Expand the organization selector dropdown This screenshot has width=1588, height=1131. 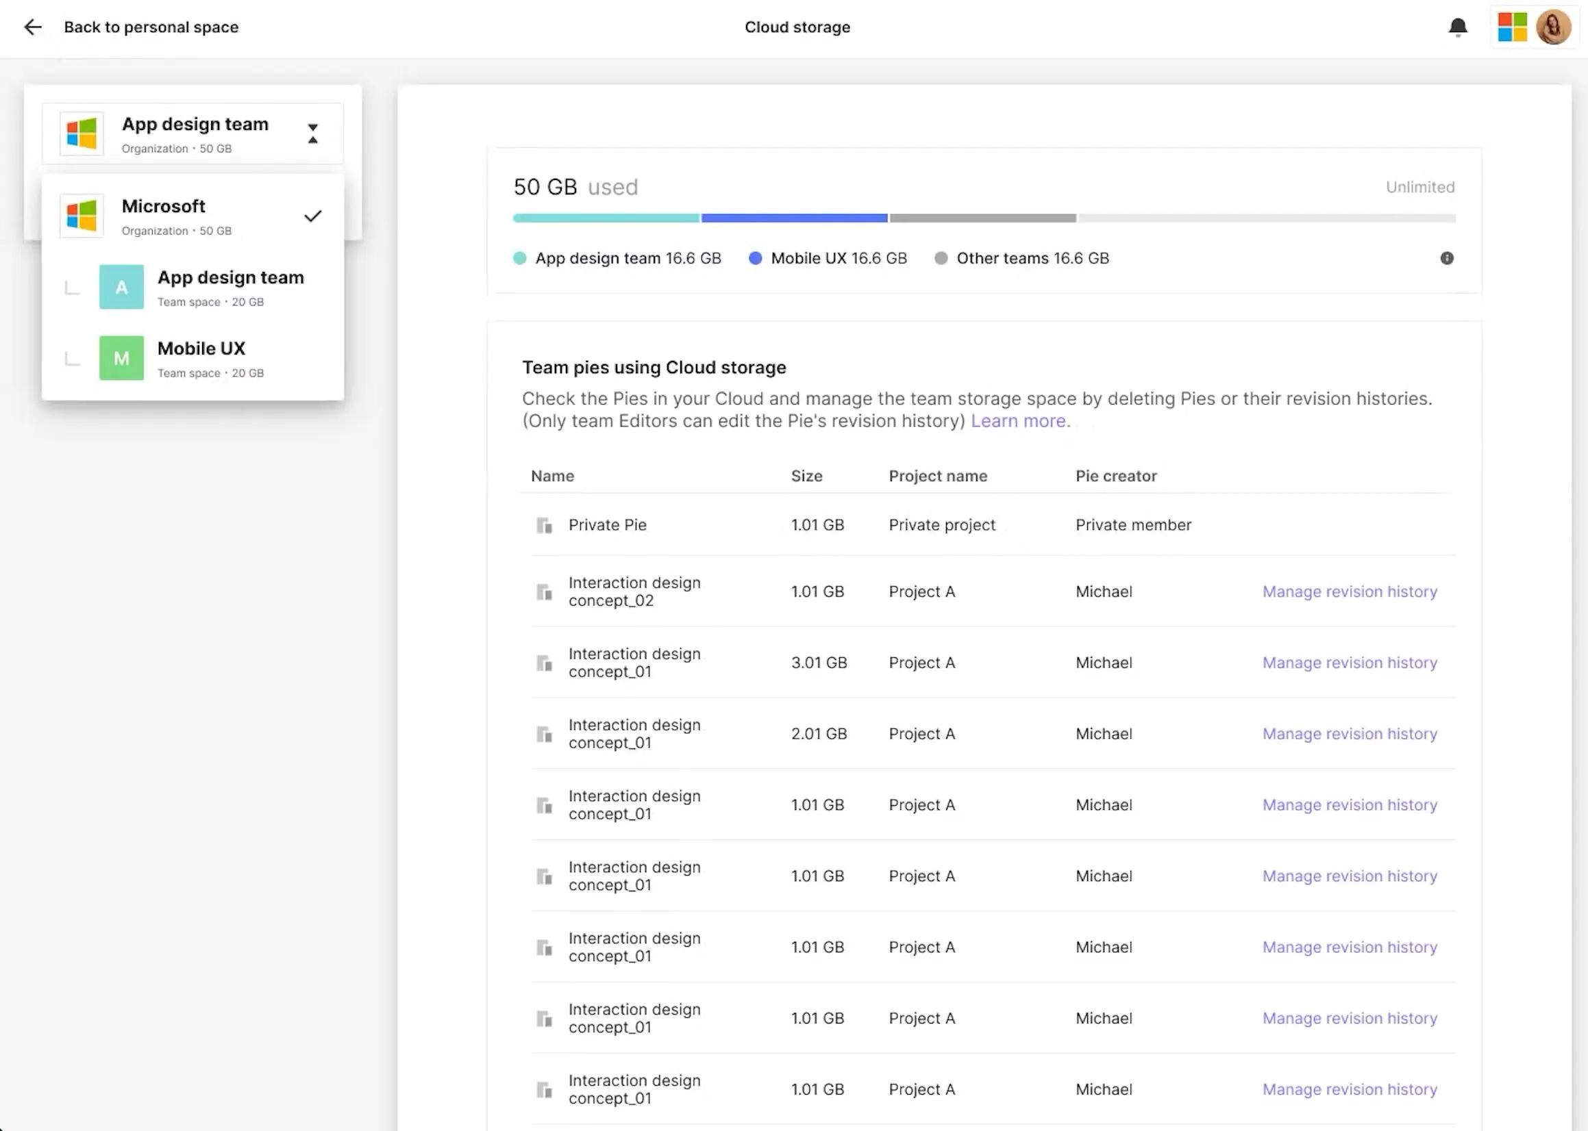[311, 134]
